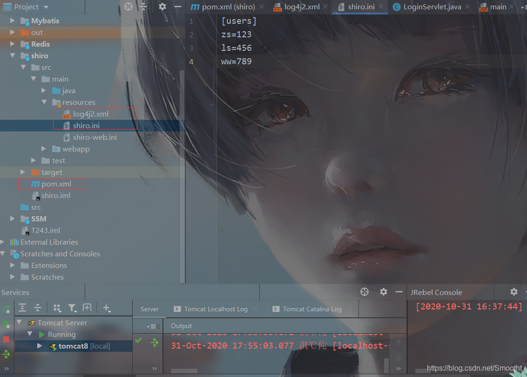Click the Project tree vertical scrollbar

click(x=182, y=177)
